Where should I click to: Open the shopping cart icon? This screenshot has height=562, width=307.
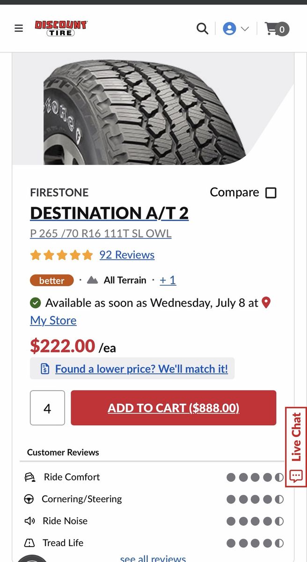(277, 29)
